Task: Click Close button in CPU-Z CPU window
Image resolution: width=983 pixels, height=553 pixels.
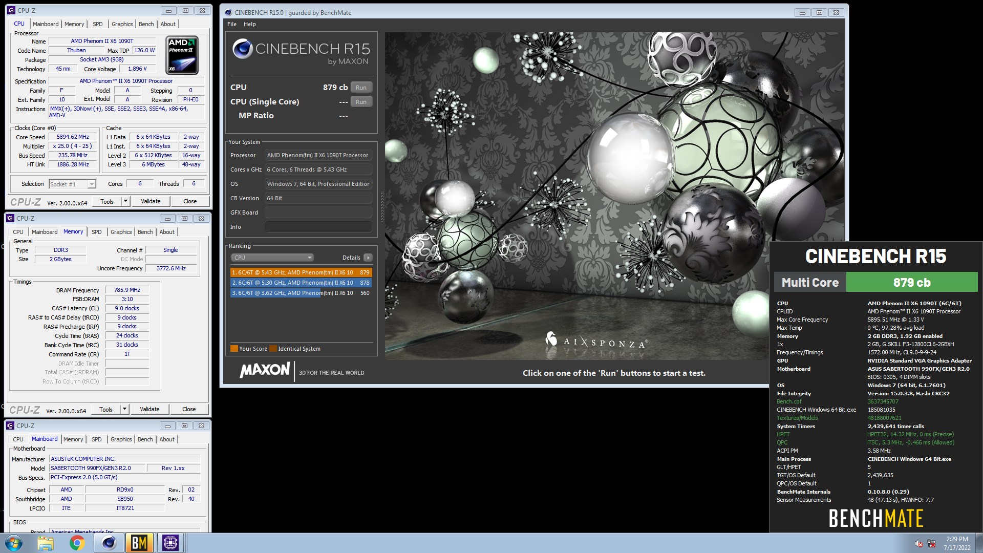Action: (x=190, y=201)
